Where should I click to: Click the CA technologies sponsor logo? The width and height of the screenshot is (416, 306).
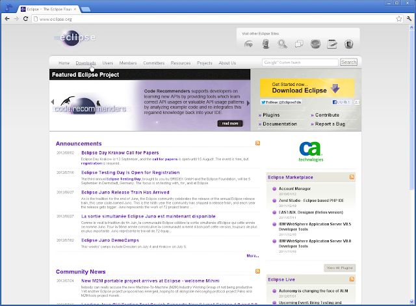pos(311,152)
